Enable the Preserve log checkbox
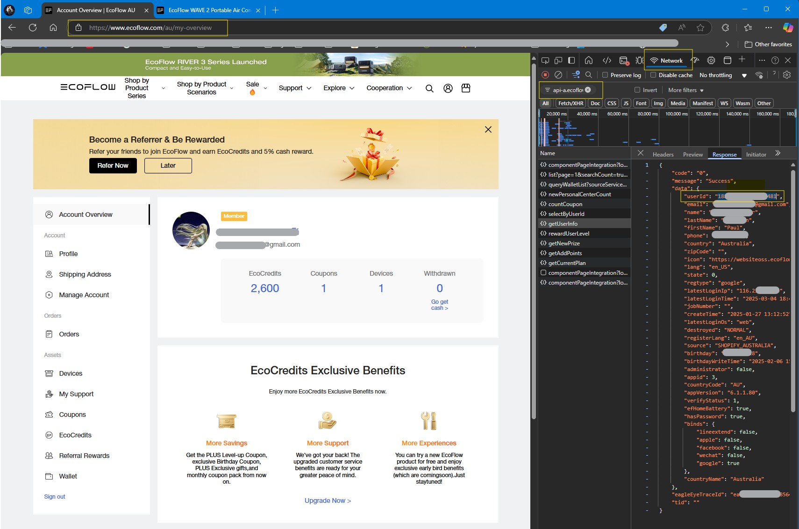 605,75
